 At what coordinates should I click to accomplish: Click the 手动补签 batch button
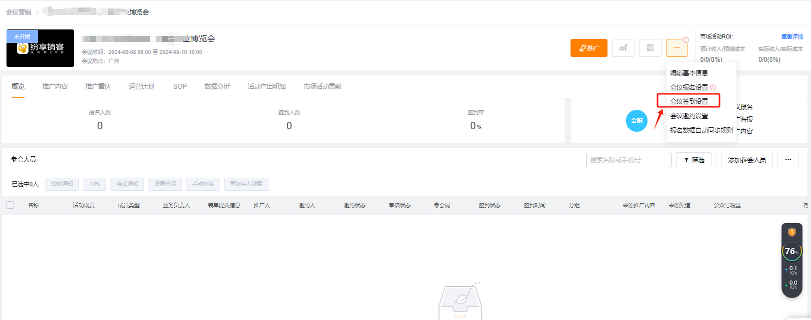point(203,184)
